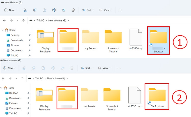The image size is (191, 117).
Task: Open the View dropdown in the bottom window
Action: pyautogui.click(x=104, y=68)
